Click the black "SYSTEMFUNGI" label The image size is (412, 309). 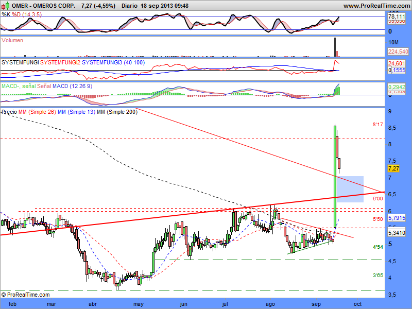click(20, 62)
